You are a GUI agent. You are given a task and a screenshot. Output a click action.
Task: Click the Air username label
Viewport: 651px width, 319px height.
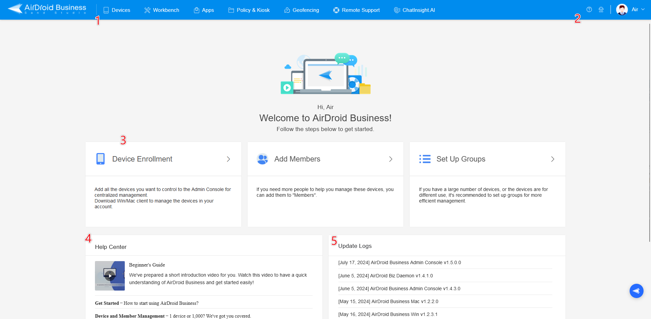635,9
